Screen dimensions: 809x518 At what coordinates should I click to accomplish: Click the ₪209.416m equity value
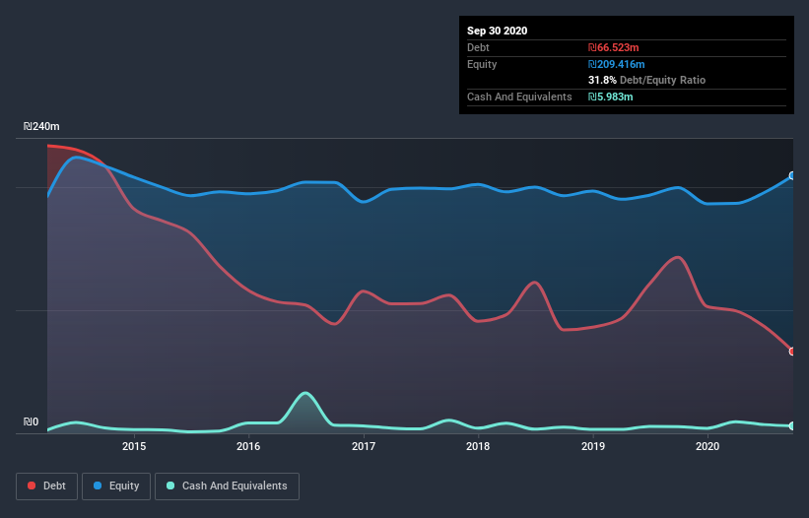[617, 64]
